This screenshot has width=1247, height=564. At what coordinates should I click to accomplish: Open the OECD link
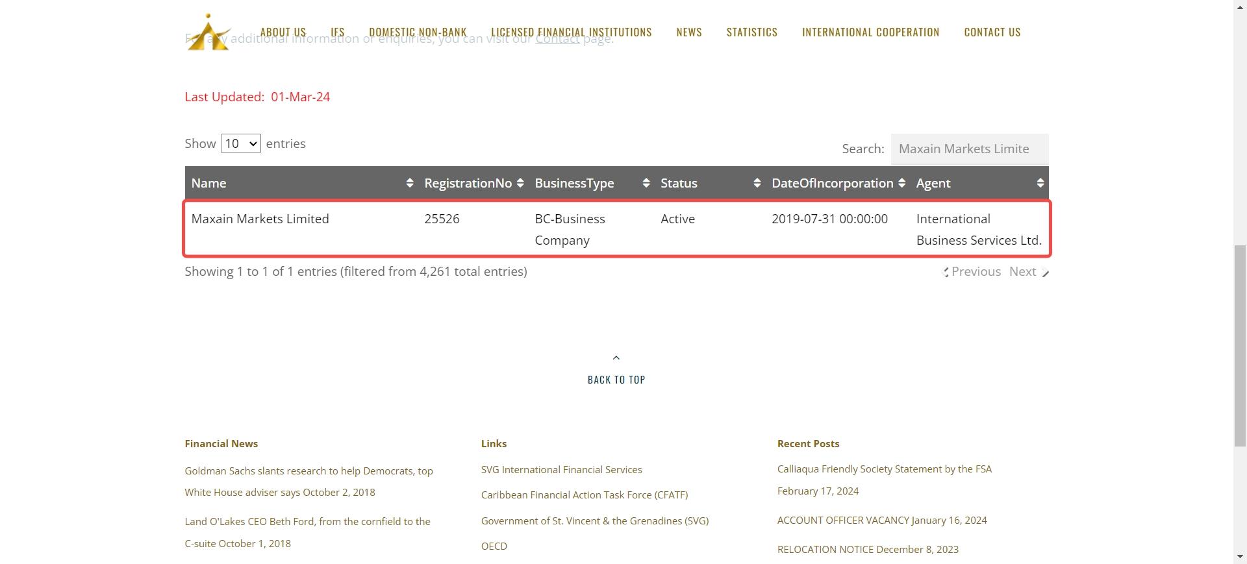coord(494,546)
